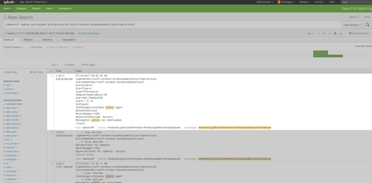The height and width of the screenshot is (183, 372).
Task: Open the Dashboards menu item
Action: click(x=65, y=8)
